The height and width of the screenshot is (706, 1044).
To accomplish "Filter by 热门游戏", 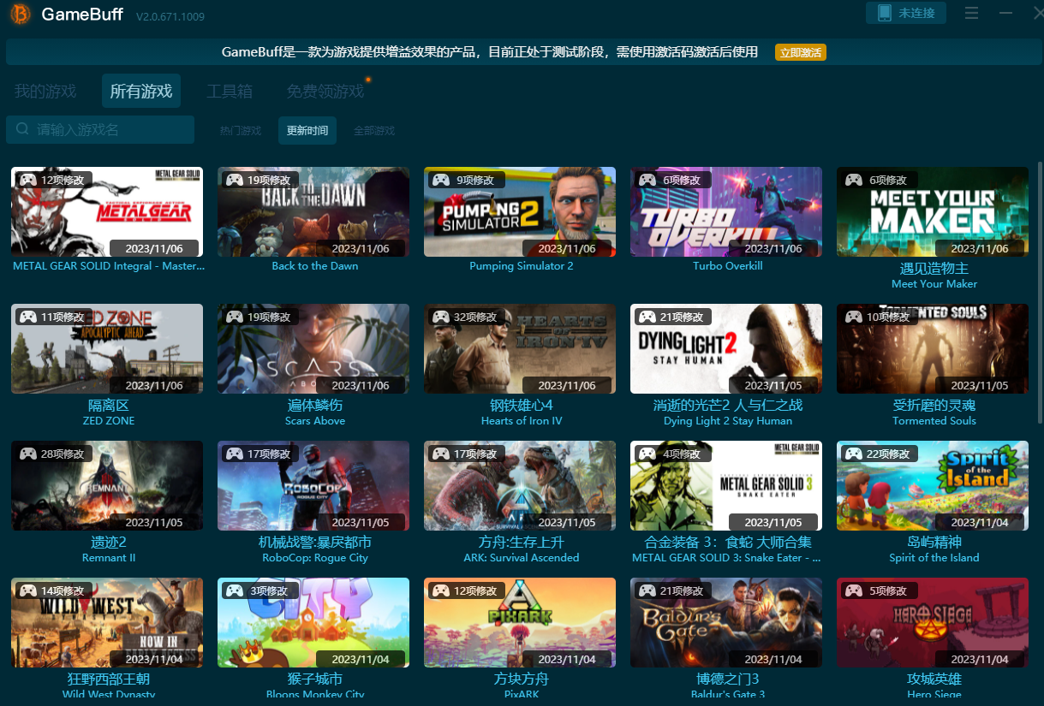I will pos(241,131).
